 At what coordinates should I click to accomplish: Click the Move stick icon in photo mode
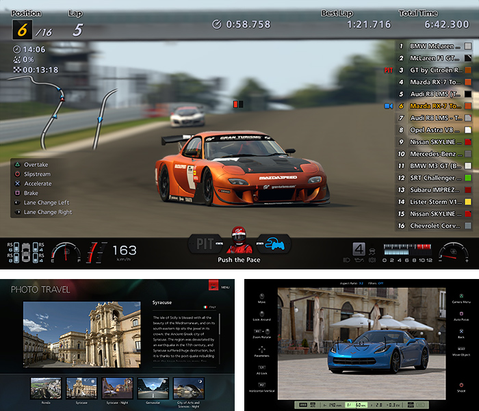pos(262,296)
